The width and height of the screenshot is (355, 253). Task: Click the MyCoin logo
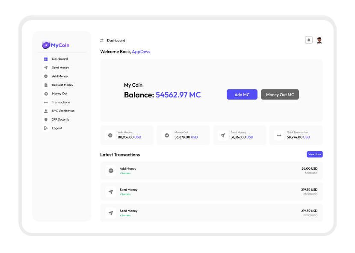tap(56, 45)
